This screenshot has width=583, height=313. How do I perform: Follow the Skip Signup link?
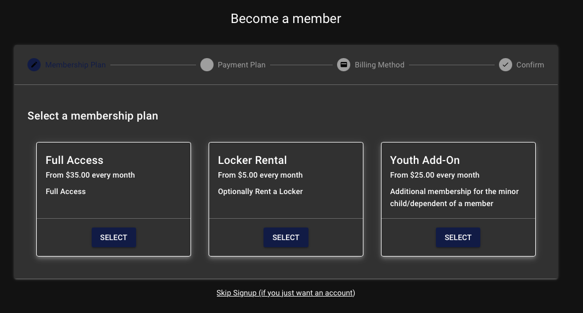coord(285,293)
